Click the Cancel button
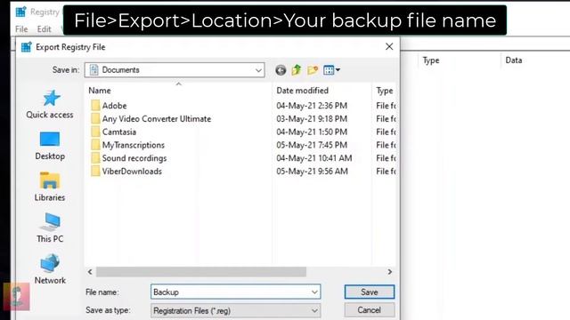 (x=370, y=310)
